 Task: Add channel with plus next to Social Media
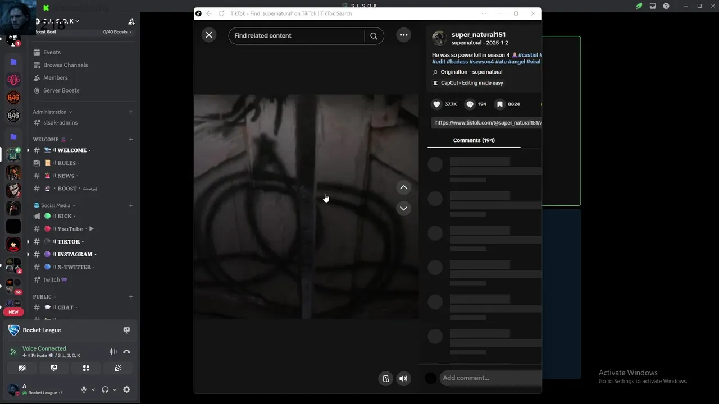coord(131,205)
